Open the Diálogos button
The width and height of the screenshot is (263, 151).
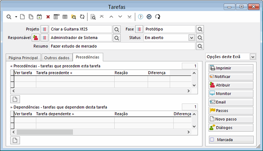(231, 128)
